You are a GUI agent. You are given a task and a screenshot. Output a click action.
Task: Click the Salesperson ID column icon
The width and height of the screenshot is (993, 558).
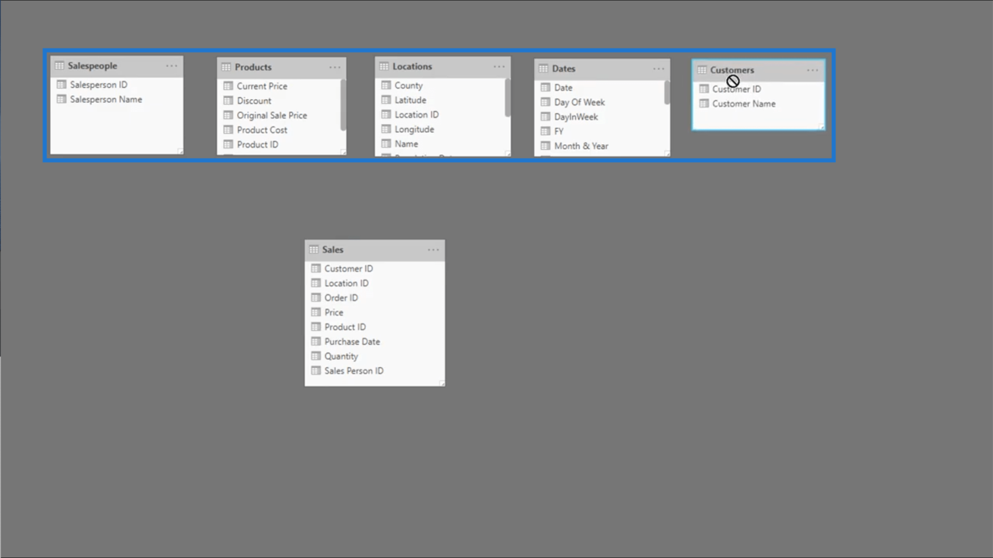[x=61, y=85]
